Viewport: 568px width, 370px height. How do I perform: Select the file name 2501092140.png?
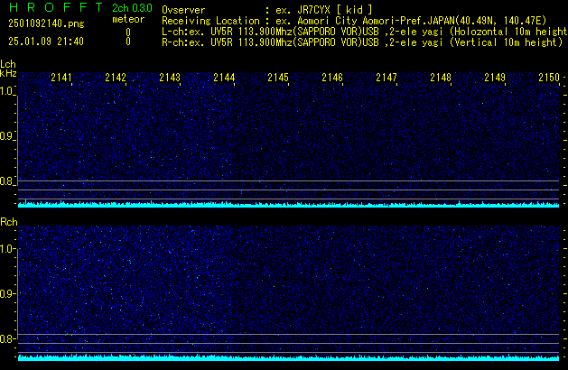pyautogui.click(x=46, y=23)
